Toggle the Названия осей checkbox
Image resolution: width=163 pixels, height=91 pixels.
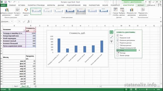pyautogui.click(x=117, y=38)
